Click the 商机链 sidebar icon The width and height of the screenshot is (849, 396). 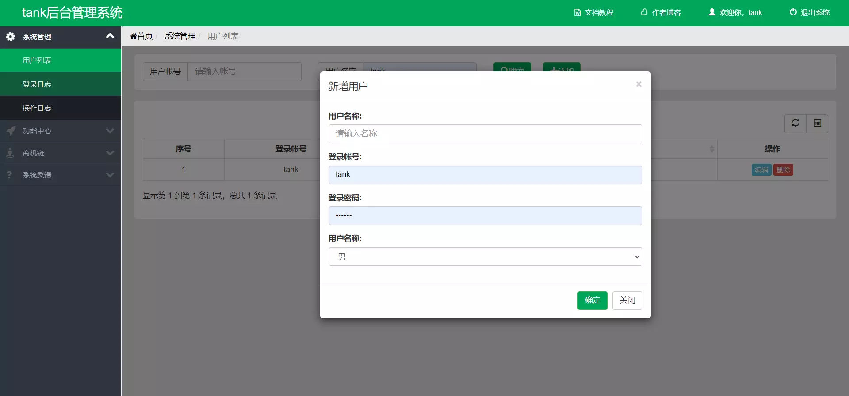[x=10, y=153]
